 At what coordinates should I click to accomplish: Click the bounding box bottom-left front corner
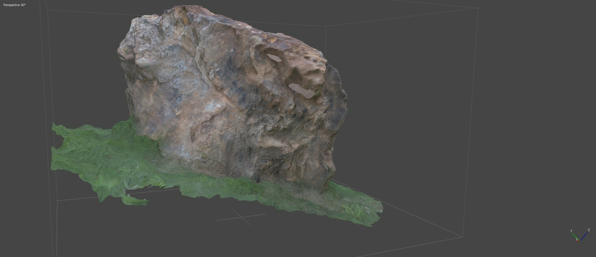click(57, 201)
